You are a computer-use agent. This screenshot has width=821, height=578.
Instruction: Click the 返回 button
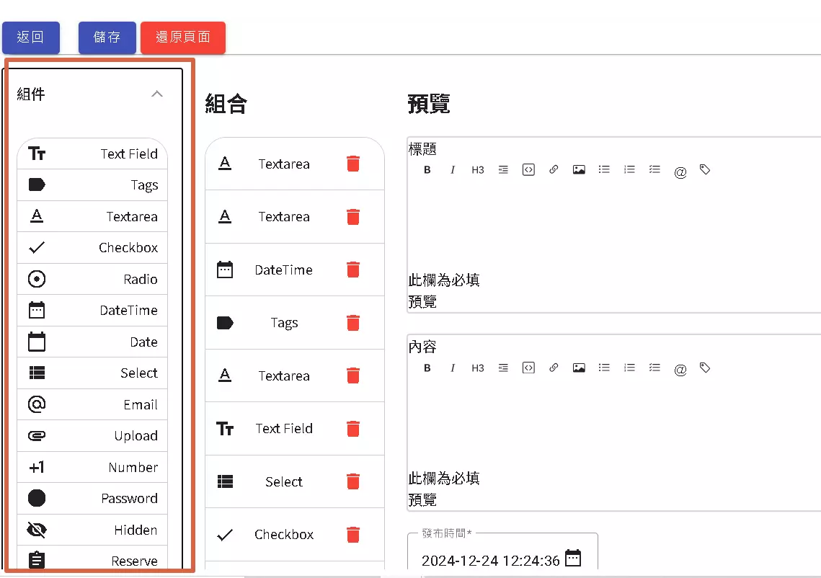click(30, 37)
